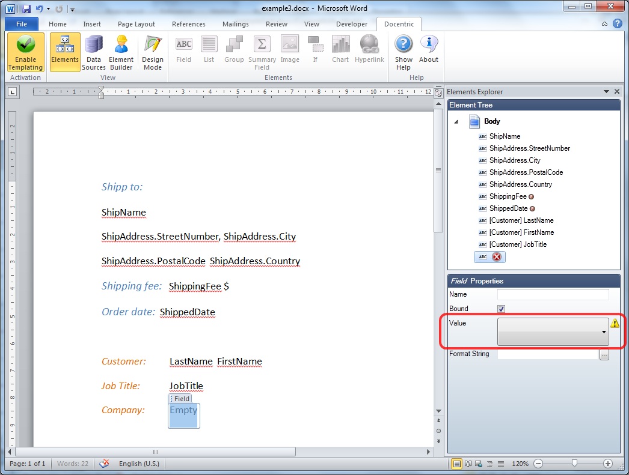Insert a Summary Field element
The width and height of the screenshot is (629, 475).
pos(262,52)
